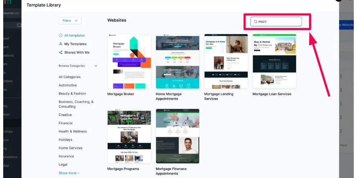Screen dimensions: 357x178
Task: Open the Home Mortgage Appointments thumbnail
Action: coord(177,61)
